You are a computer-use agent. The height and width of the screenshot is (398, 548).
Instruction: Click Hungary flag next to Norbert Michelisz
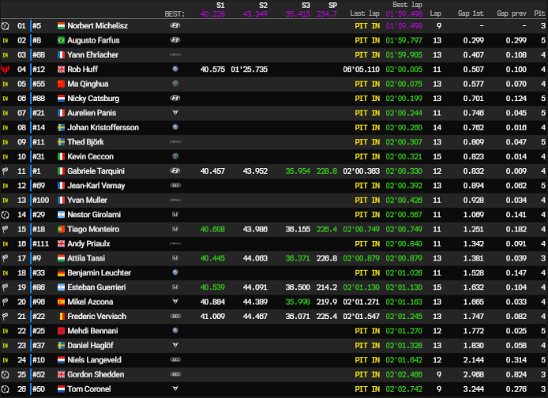point(61,26)
